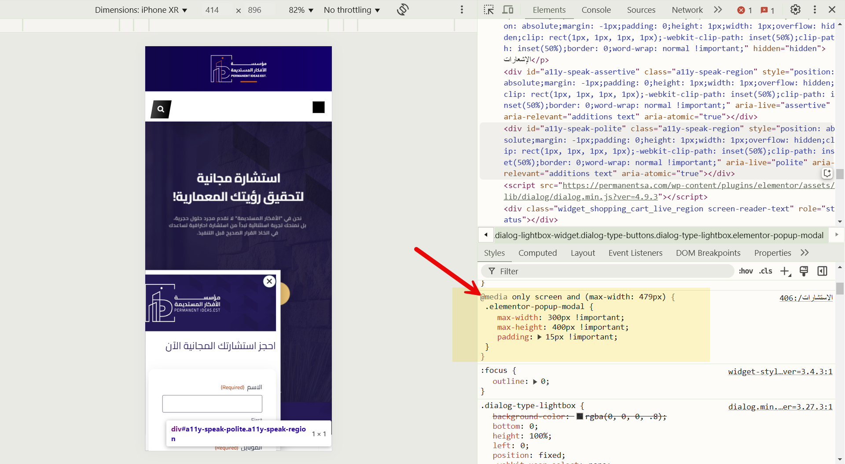This screenshot has height=464, width=845.
Task: Open the new style rule plus icon
Action: tap(785, 271)
